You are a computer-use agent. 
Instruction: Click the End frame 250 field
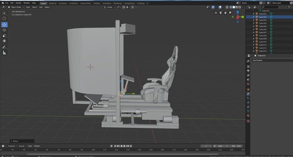click(236, 146)
